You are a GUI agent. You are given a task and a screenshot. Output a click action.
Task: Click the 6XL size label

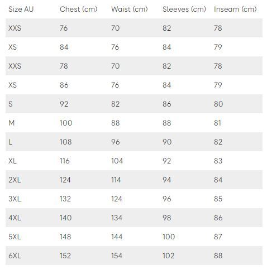pos(15,255)
